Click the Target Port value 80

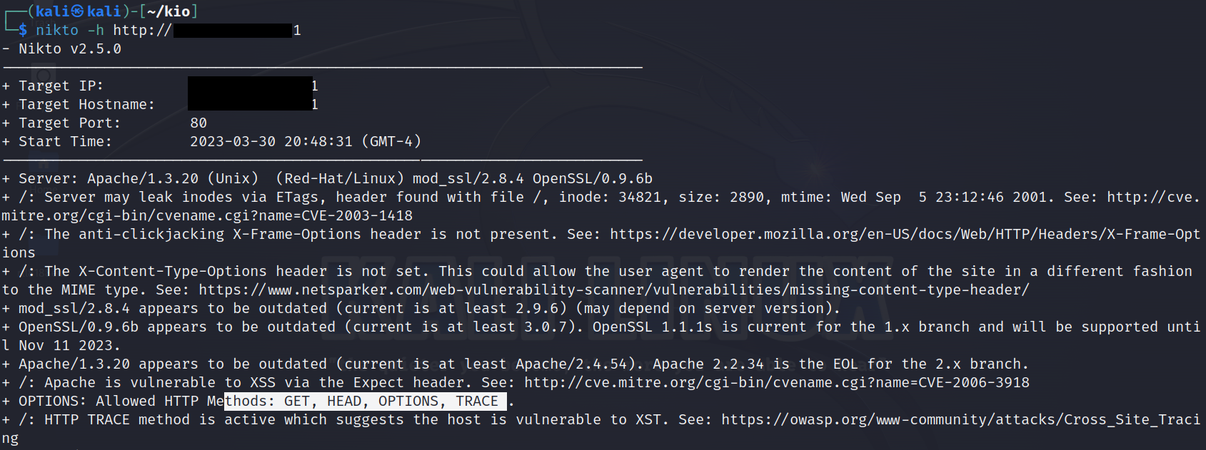(199, 123)
